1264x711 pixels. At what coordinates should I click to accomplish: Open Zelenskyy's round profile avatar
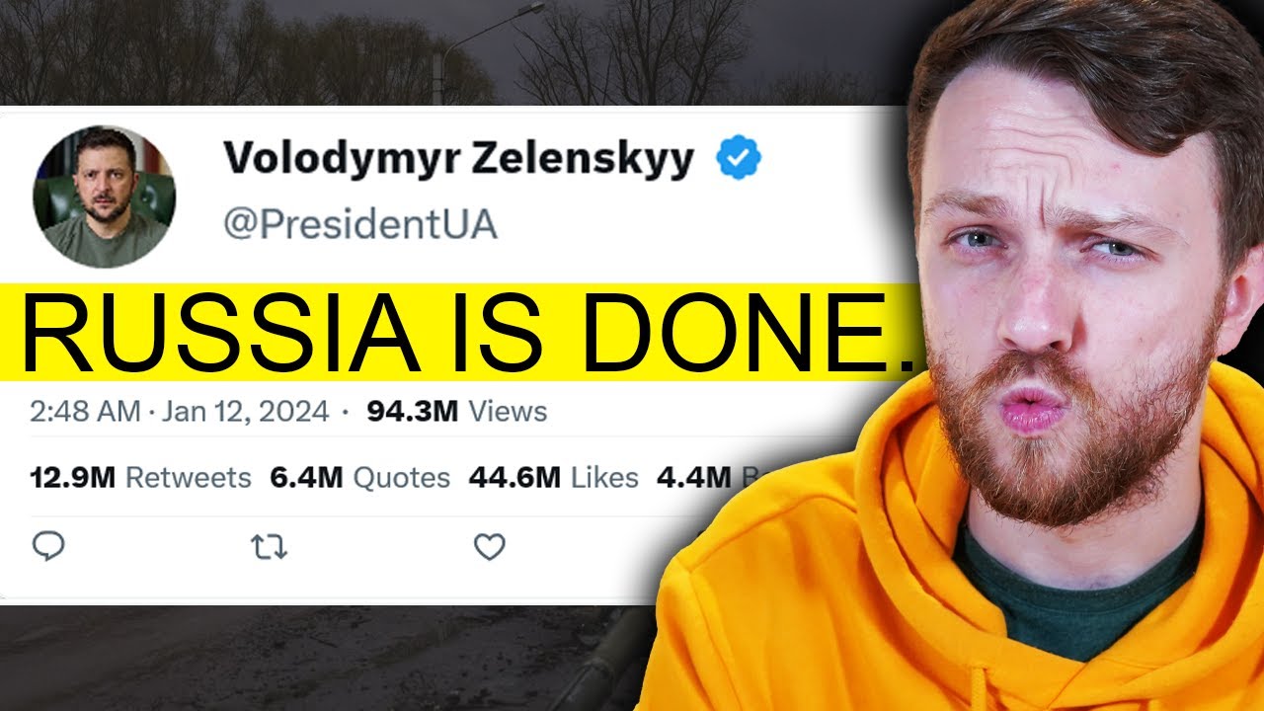click(x=104, y=197)
